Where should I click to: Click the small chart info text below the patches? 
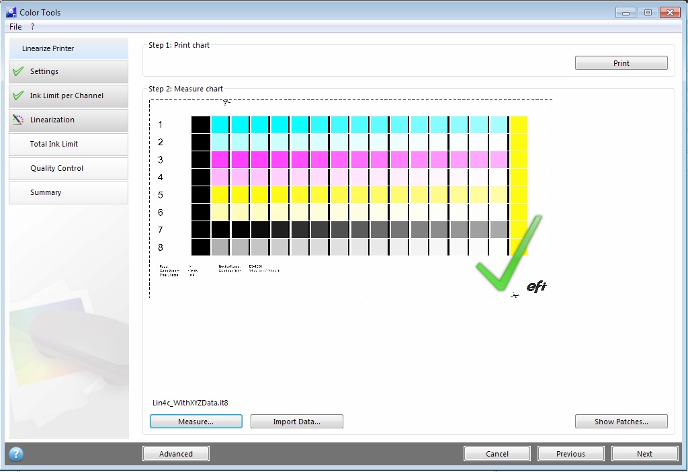pos(220,270)
